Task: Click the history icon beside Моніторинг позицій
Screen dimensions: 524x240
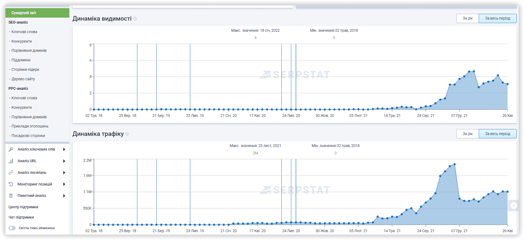Action: [11, 184]
